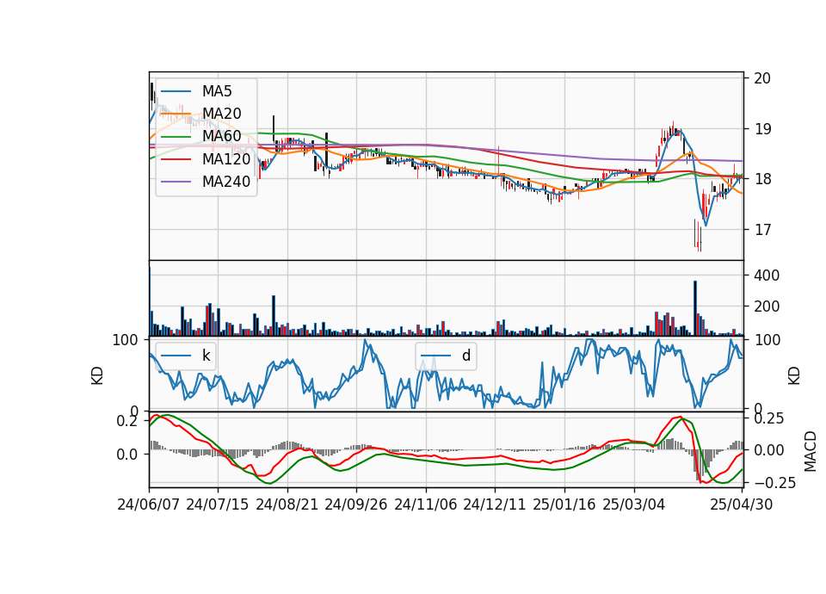Click the 24/09/26 date axis label

click(356, 504)
